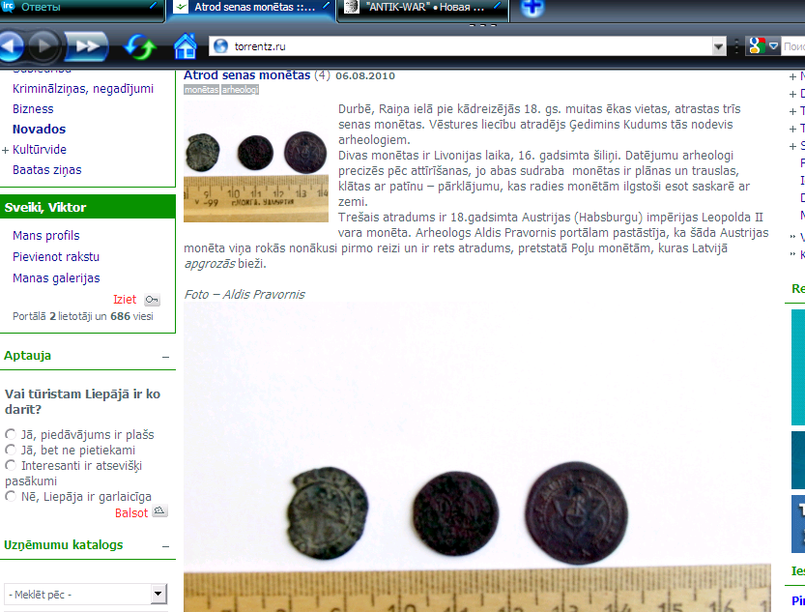
Task: Click the browser Back arrow button
Action: click(x=12, y=46)
